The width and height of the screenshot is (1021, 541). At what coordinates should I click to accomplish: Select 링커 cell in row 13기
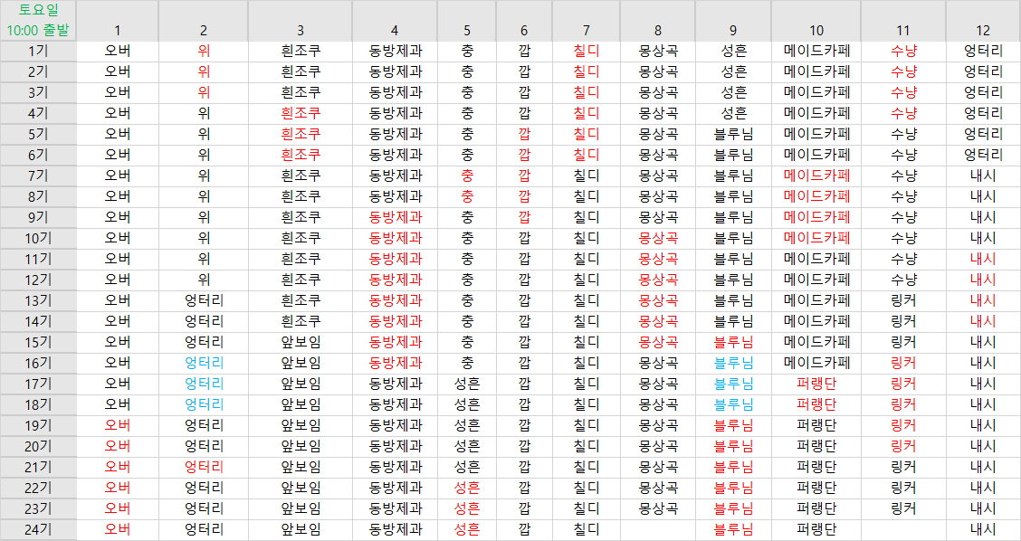[x=903, y=300]
